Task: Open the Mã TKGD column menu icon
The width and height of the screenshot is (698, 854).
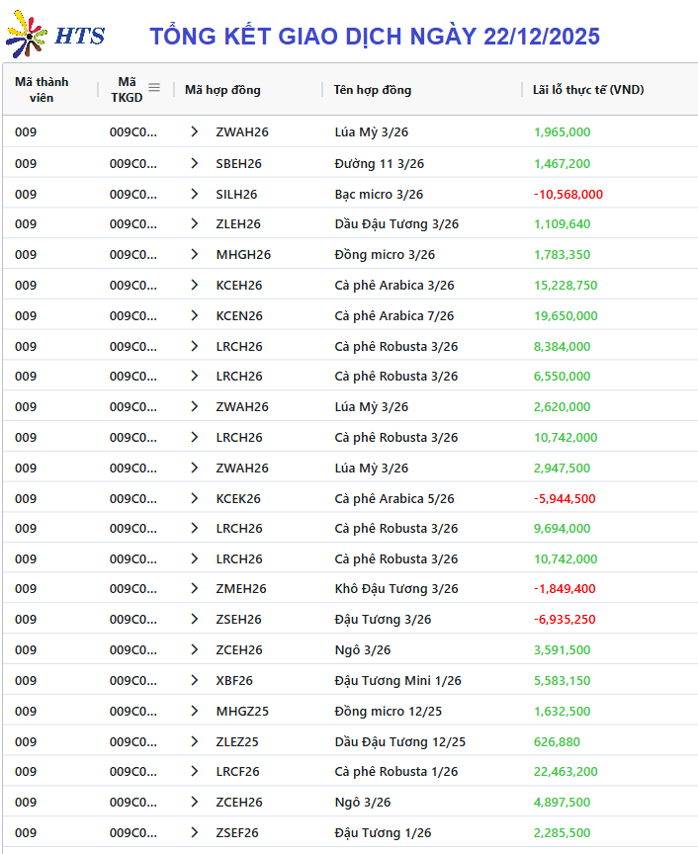Action: (x=153, y=88)
